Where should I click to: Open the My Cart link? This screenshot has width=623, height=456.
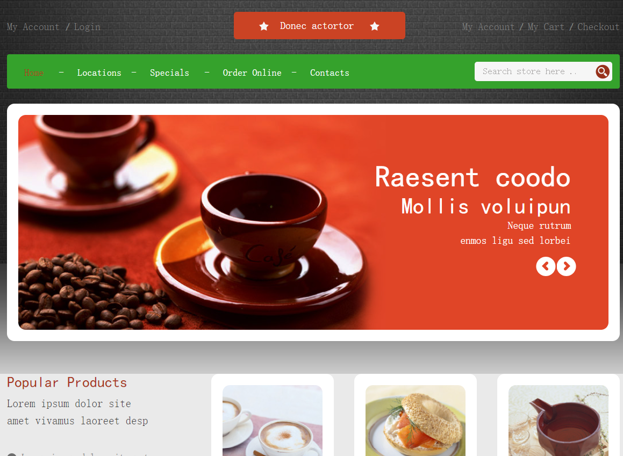(546, 27)
